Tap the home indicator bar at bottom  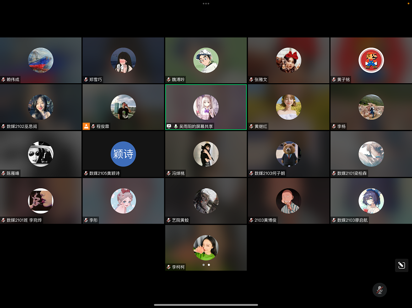point(206,305)
